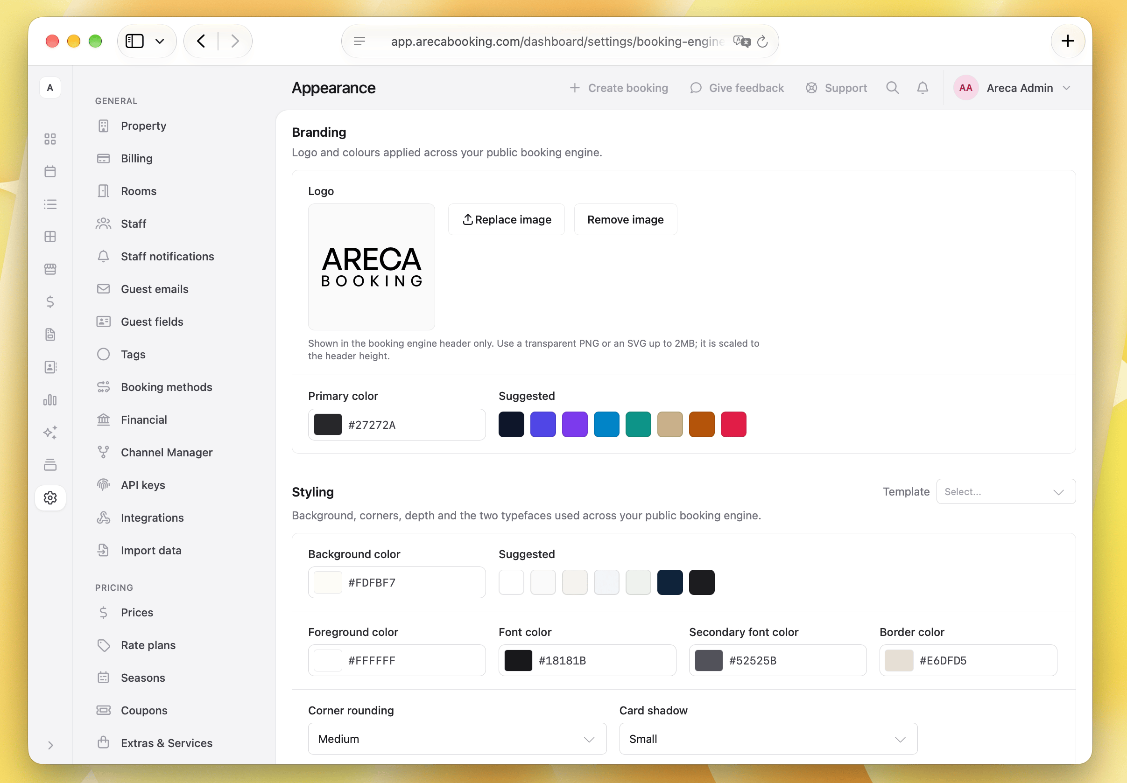Click the search magnifier icon in header
Viewport: 1127px width, 783px height.
[x=892, y=88]
